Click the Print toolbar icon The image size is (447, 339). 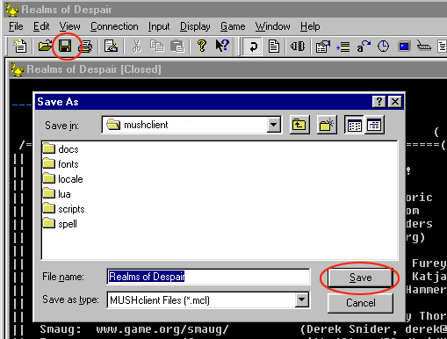(85, 47)
